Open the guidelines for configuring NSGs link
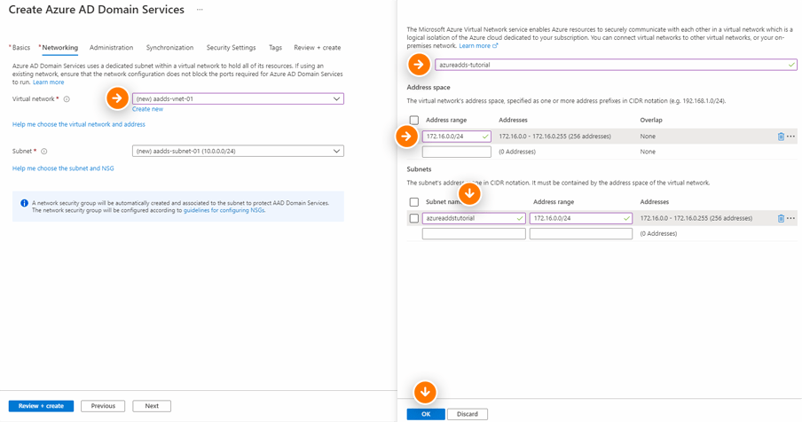The height and width of the screenshot is (422, 802). pyautogui.click(x=224, y=210)
